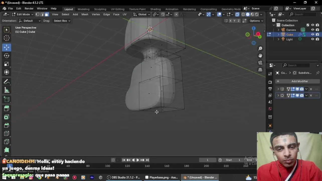Viewport: 322px width, 181px height.
Task: Click the outliner Search field
Action: click(x=303, y=14)
